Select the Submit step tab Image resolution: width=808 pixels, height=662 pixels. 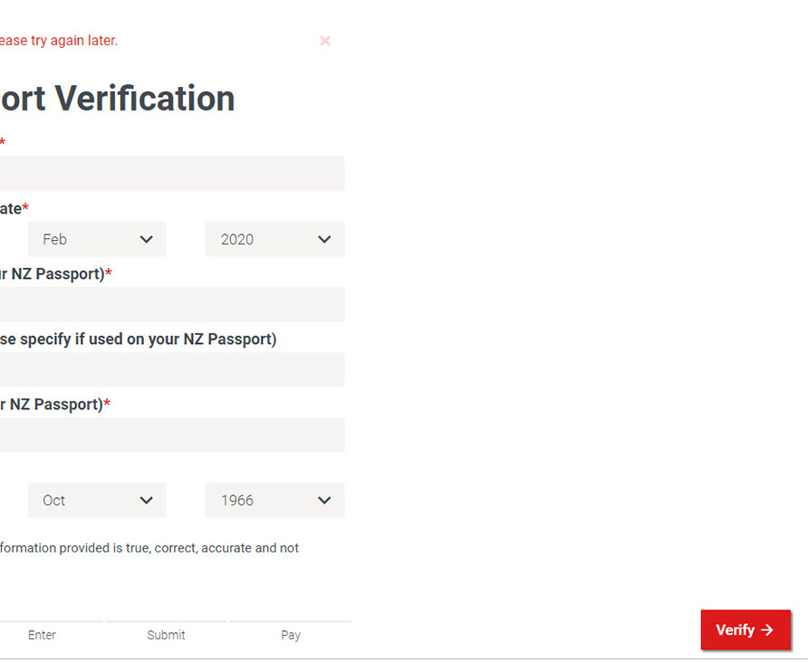click(x=166, y=635)
